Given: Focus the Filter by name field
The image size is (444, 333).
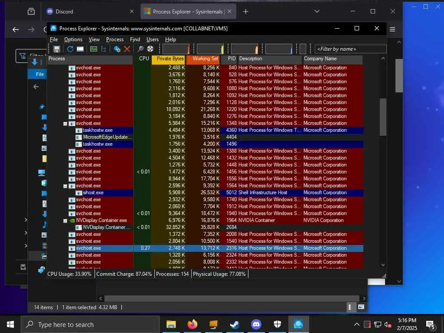Looking at the screenshot, I should point(350,49).
